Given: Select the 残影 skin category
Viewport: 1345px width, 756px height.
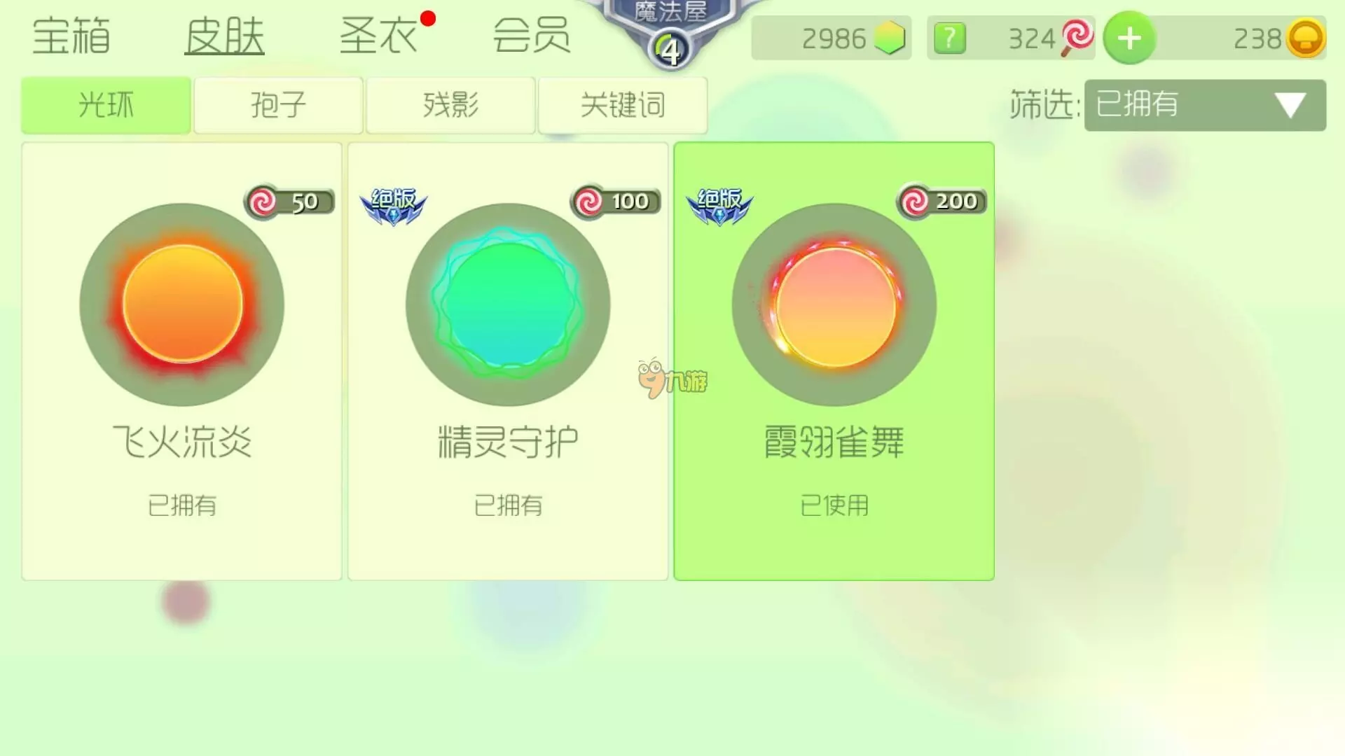Looking at the screenshot, I should click(x=450, y=105).
